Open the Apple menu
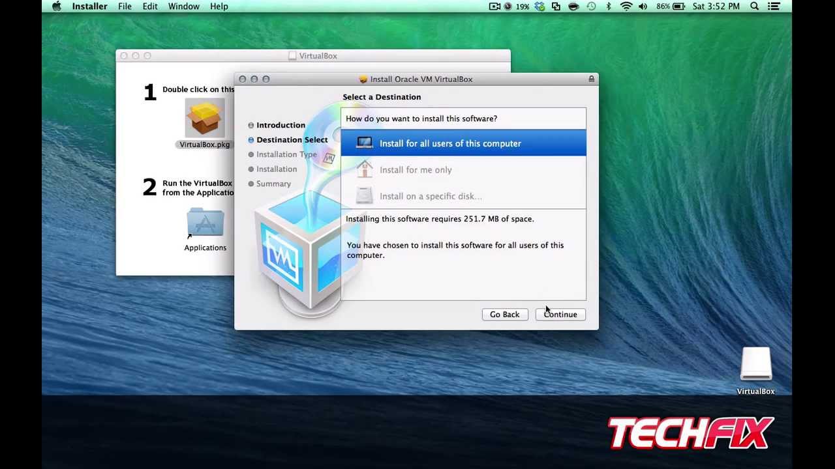This screenshot has width=835, height=469. [x=57, y=7]
